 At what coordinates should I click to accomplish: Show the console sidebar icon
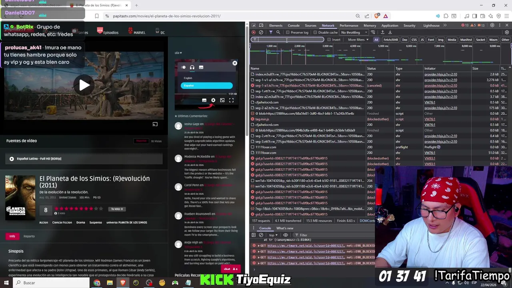click(x=253, y=235)
